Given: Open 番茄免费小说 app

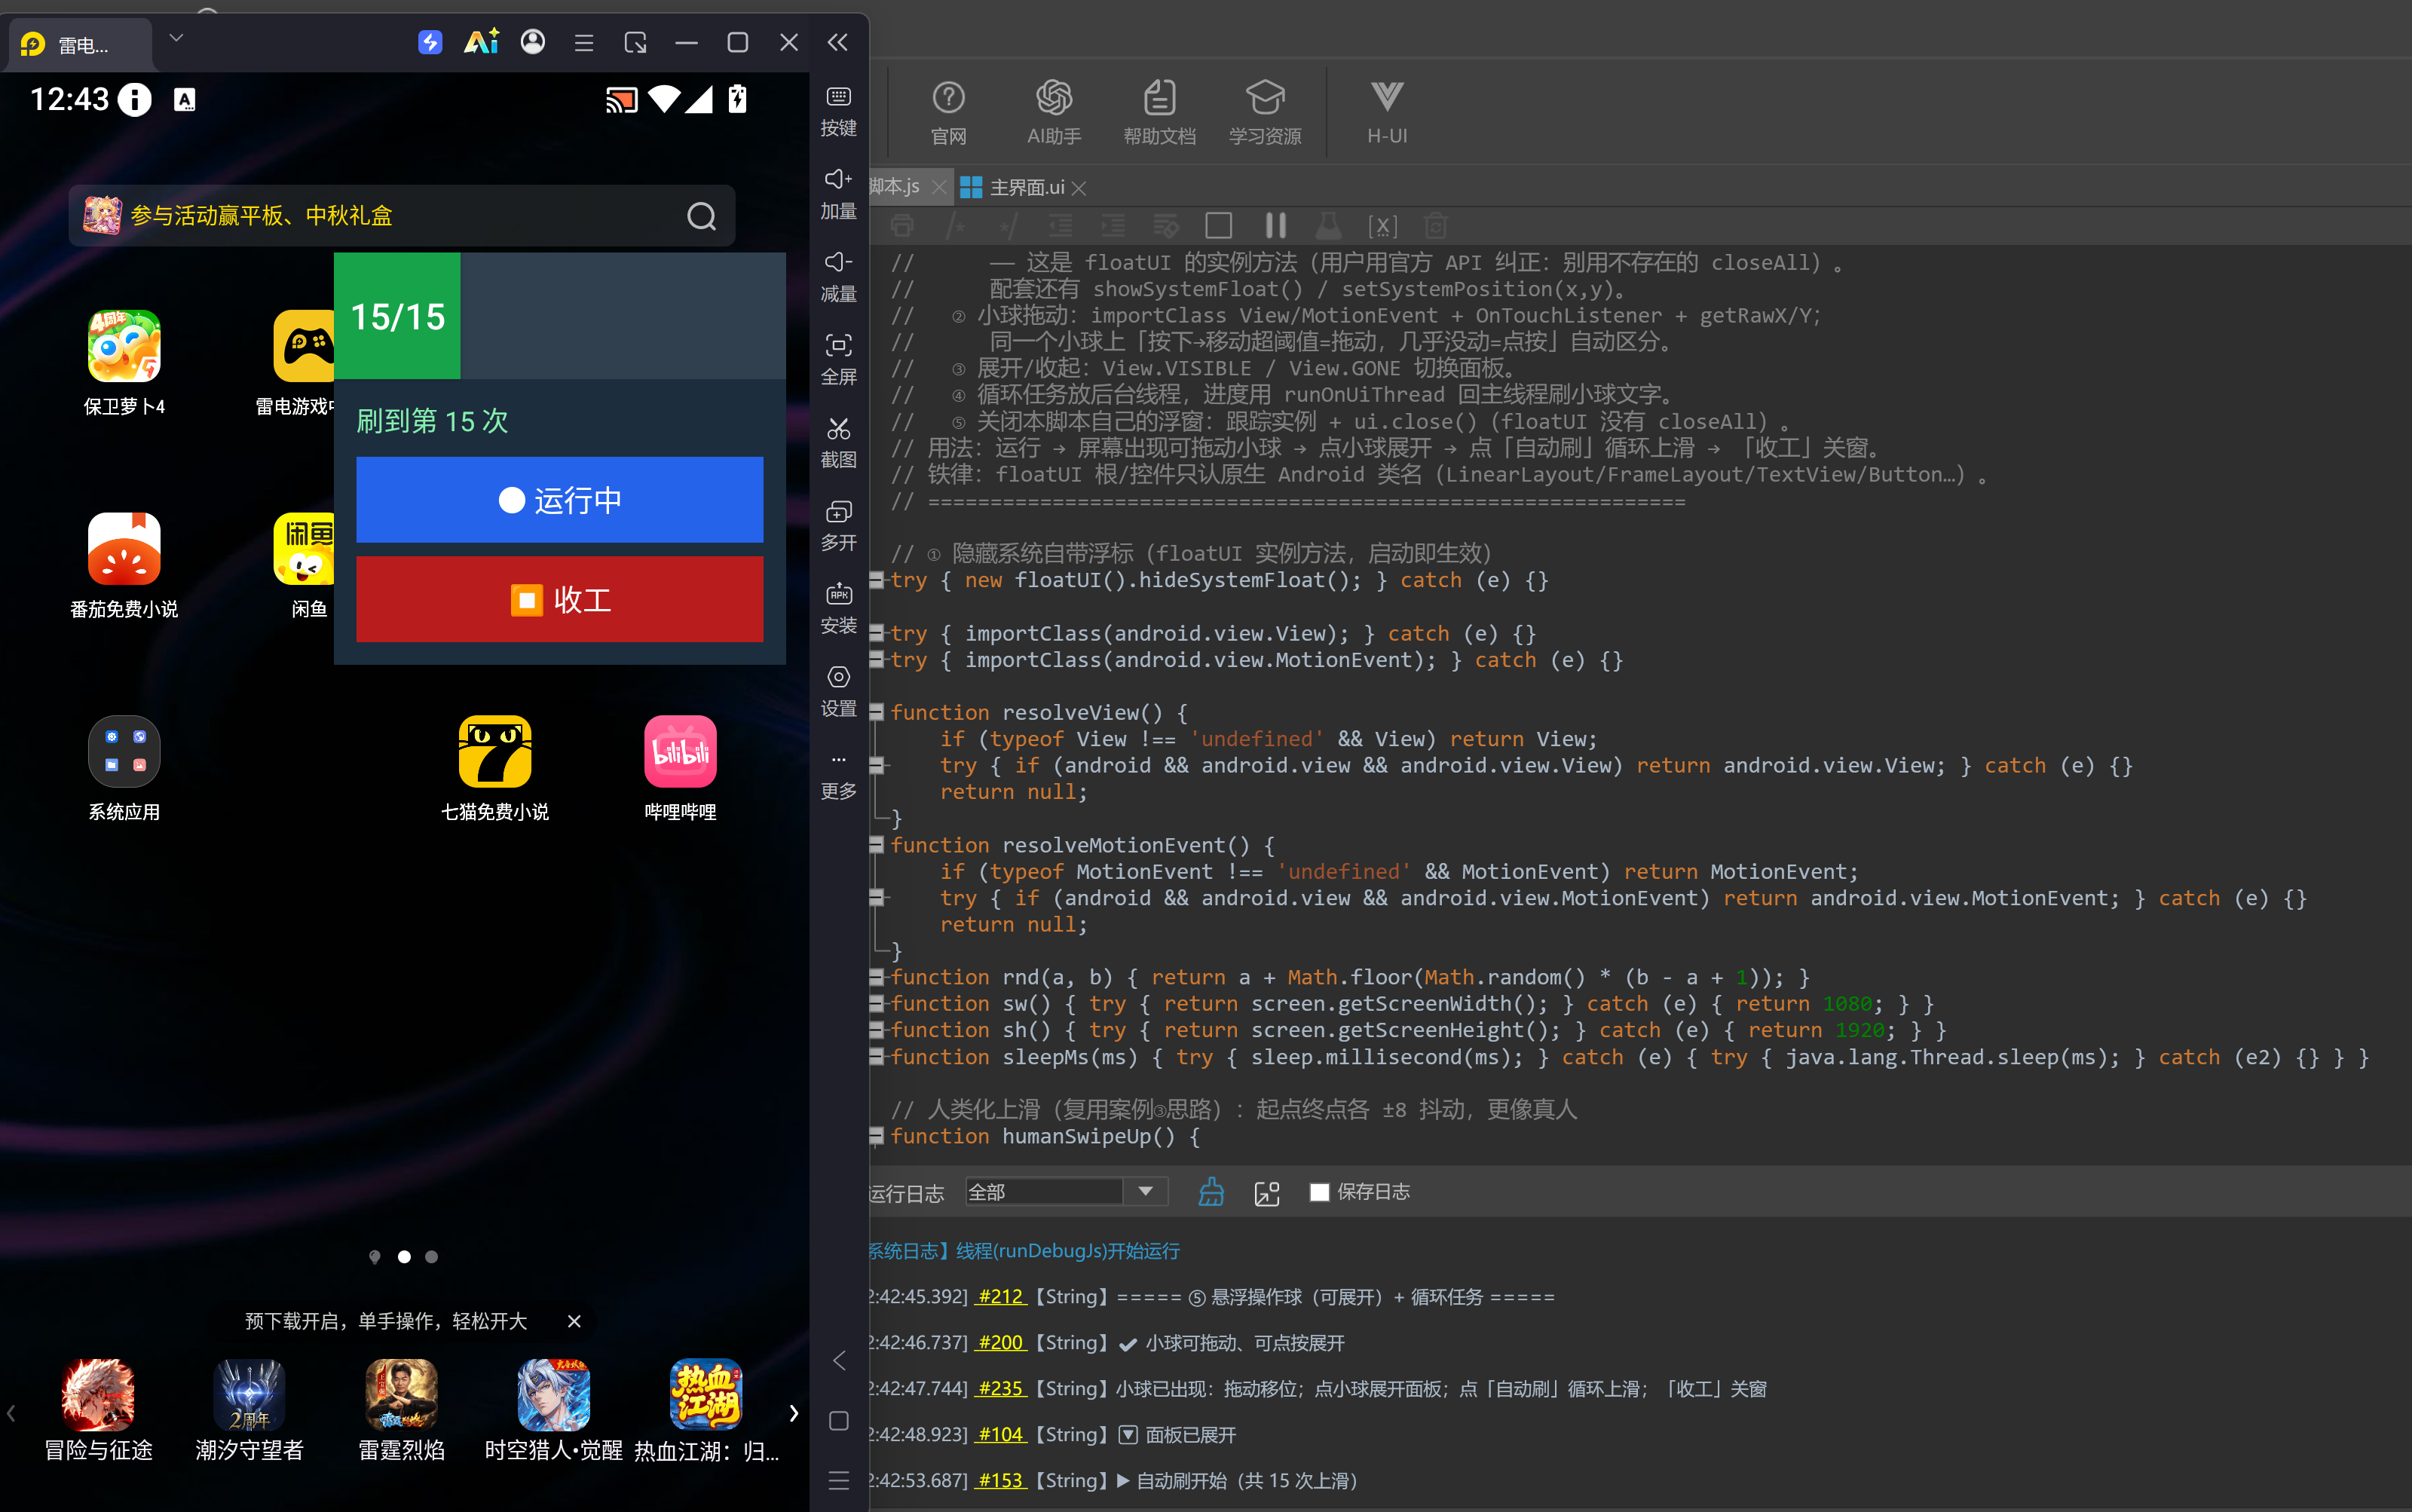Looking at the screenshot, I should pyautogui.click(x=124, y=565).
